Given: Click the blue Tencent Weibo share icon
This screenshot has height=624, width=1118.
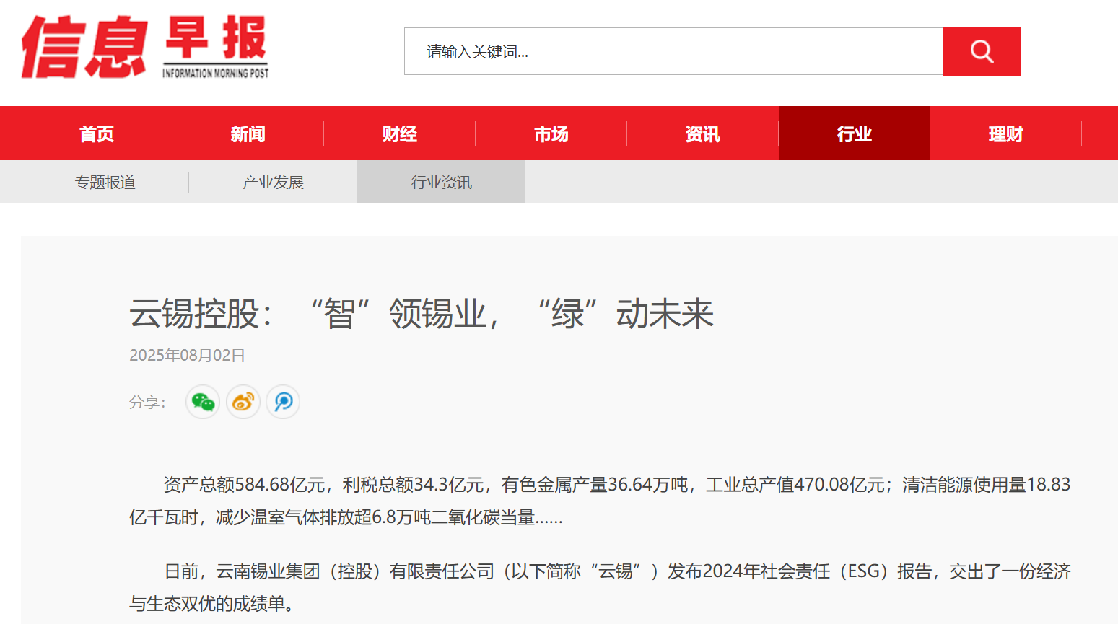Looking at the screenshot, I should coord(283,402).
